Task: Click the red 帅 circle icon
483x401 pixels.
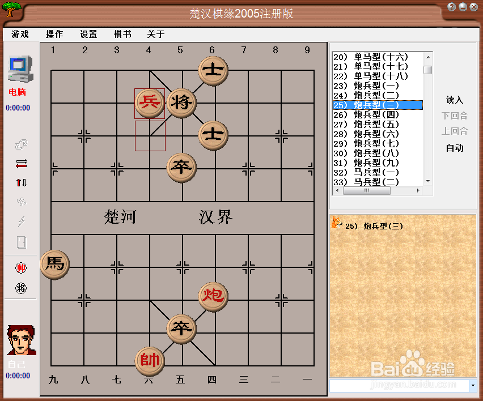Action: [21, 268]
